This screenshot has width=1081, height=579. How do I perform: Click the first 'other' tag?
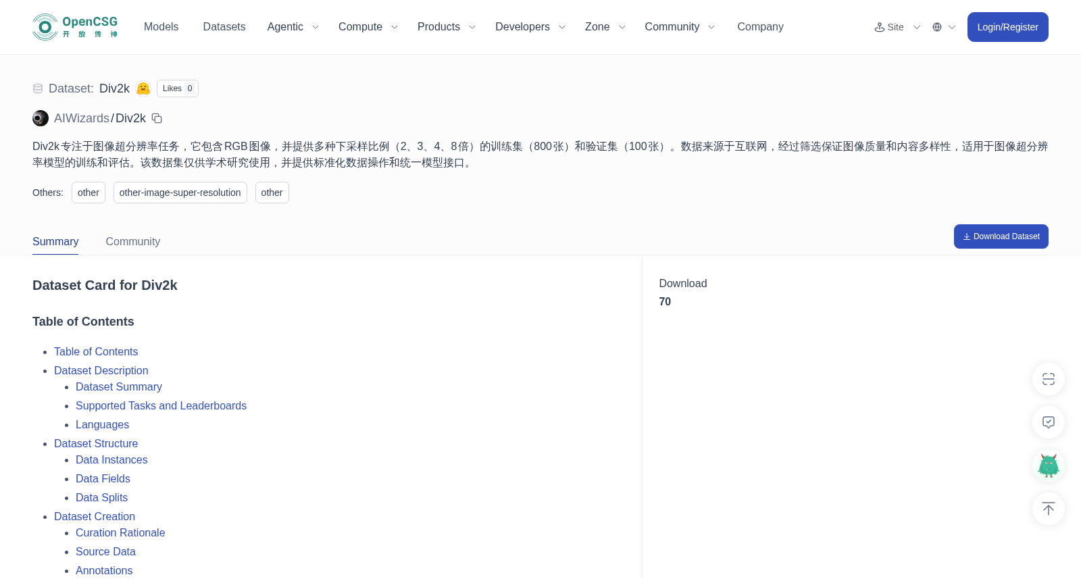pos(89,193)
